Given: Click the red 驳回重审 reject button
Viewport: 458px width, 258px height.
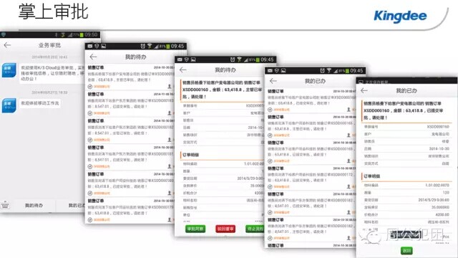Looking at the screenshot, I should point(225,229).
